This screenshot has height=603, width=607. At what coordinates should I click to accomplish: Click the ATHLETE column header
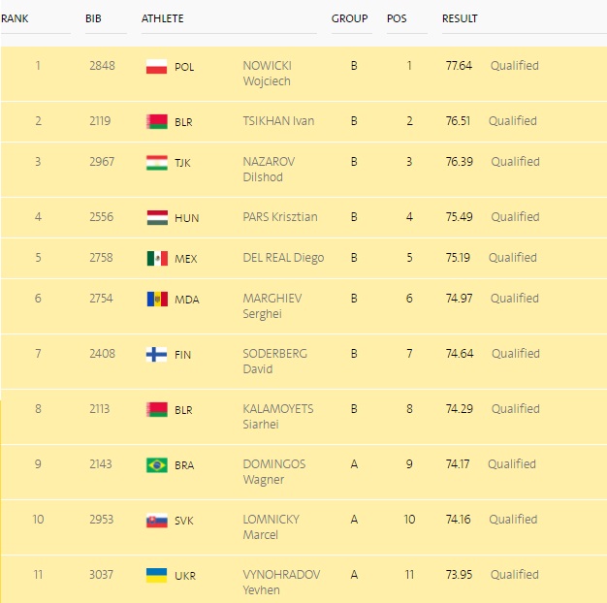[163, 18]
